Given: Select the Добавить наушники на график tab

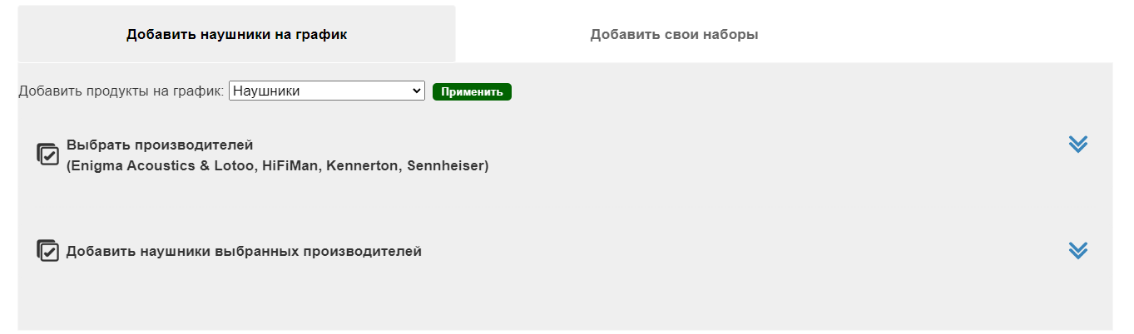Looking at the screenshot, I should pos(236,35).
